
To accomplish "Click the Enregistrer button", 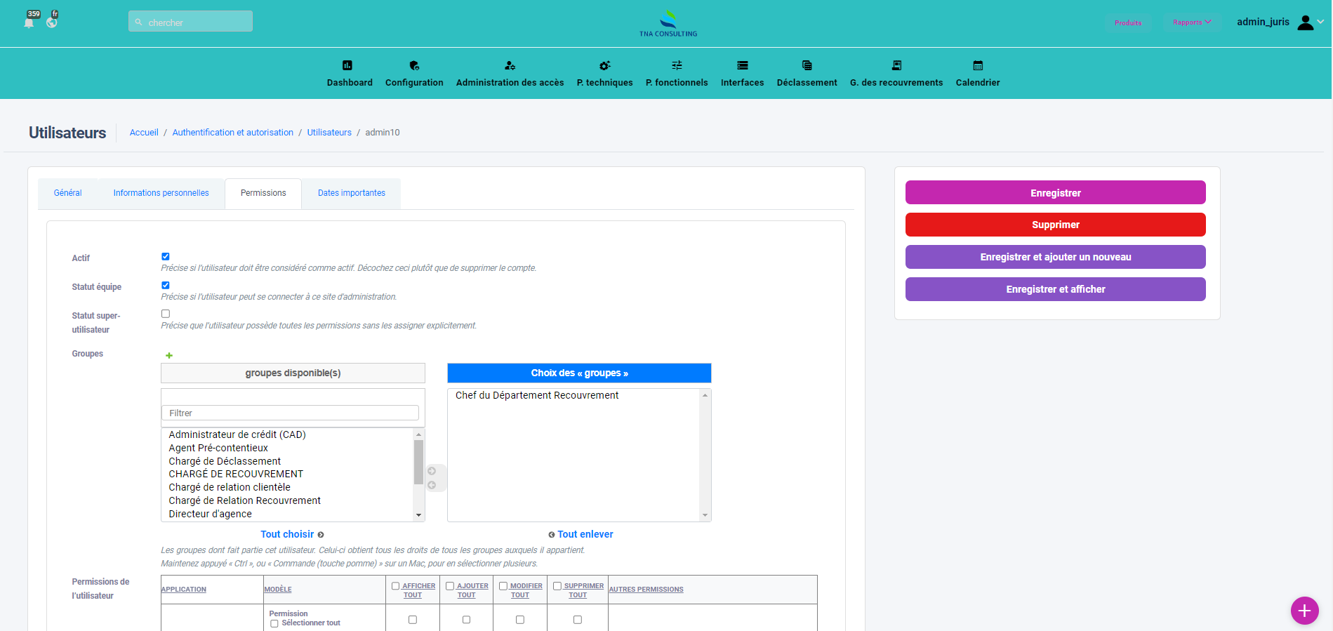I will 1055,193.
